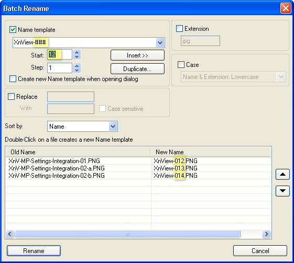Image resolution: width=294 pixels, height=263 pixels.
Task: Open the Case Name & Extension dropdown
Action: [x=281, y=76]
